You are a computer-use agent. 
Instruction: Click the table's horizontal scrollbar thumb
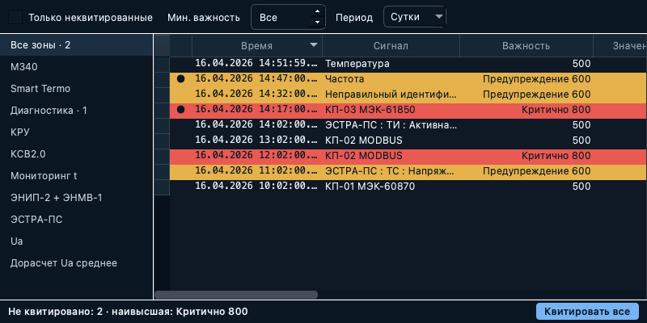point(236,295)
